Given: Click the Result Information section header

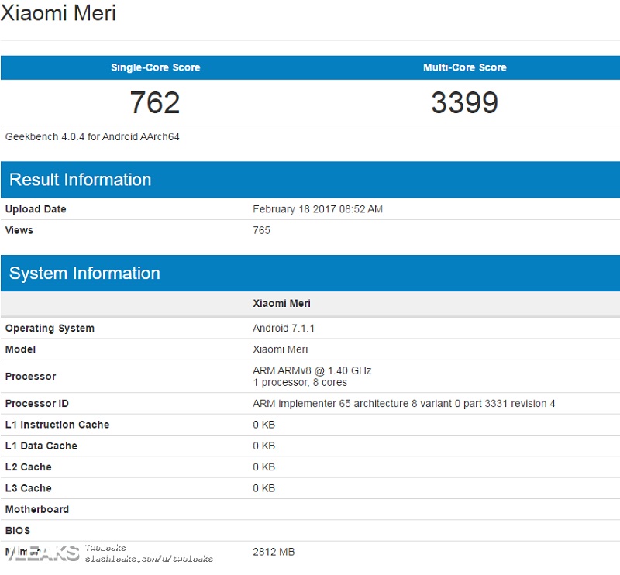Looking at the screenshot, I should point(79,180).
